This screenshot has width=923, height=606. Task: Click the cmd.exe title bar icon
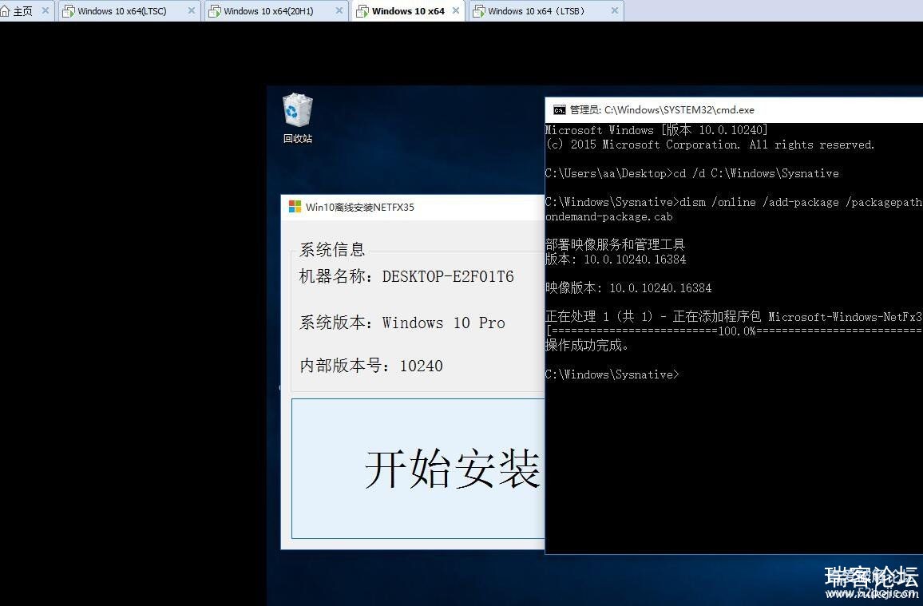(559, 110)
